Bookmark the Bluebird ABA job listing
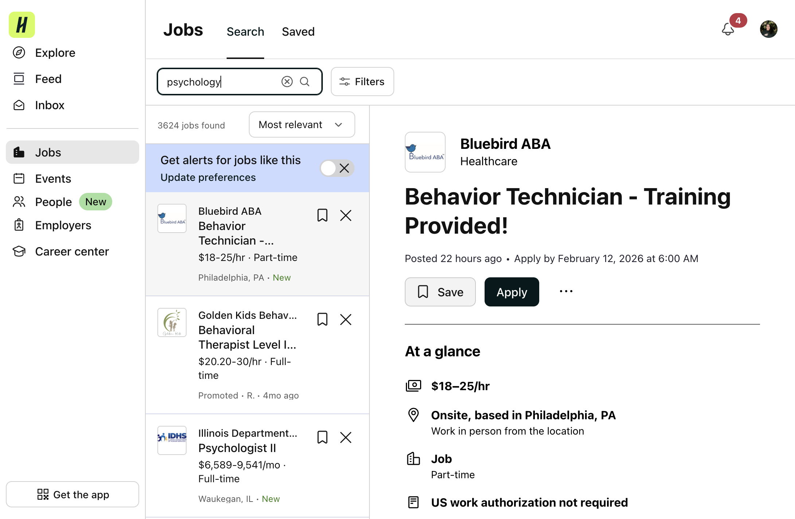 tap(322, 215)
